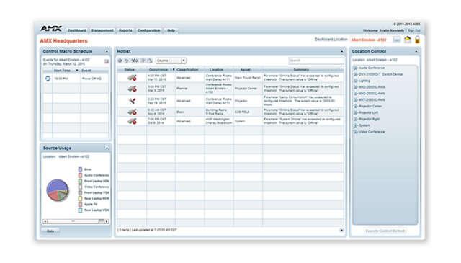Screen dimensions: 461x263
Task: Click the AMX logo
Action: [x=51, y=29]
